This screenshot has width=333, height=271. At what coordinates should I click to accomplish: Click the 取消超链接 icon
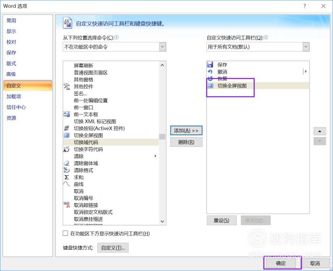[x=67, y=205]
